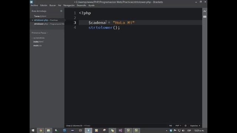Open File Explorer from taskbar
The height and width of the screenshot is (133, 237).
pyautogui.click(x=49, y=130)
